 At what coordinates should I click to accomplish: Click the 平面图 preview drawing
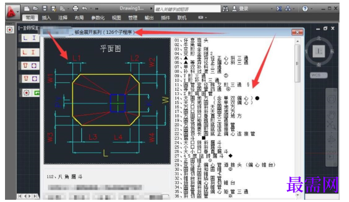coord(107,101)
